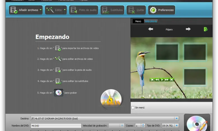The width and height of the screenshot is (218, 131).
Task: Open the Subtítulos tool
Action: tap(112, 10)
